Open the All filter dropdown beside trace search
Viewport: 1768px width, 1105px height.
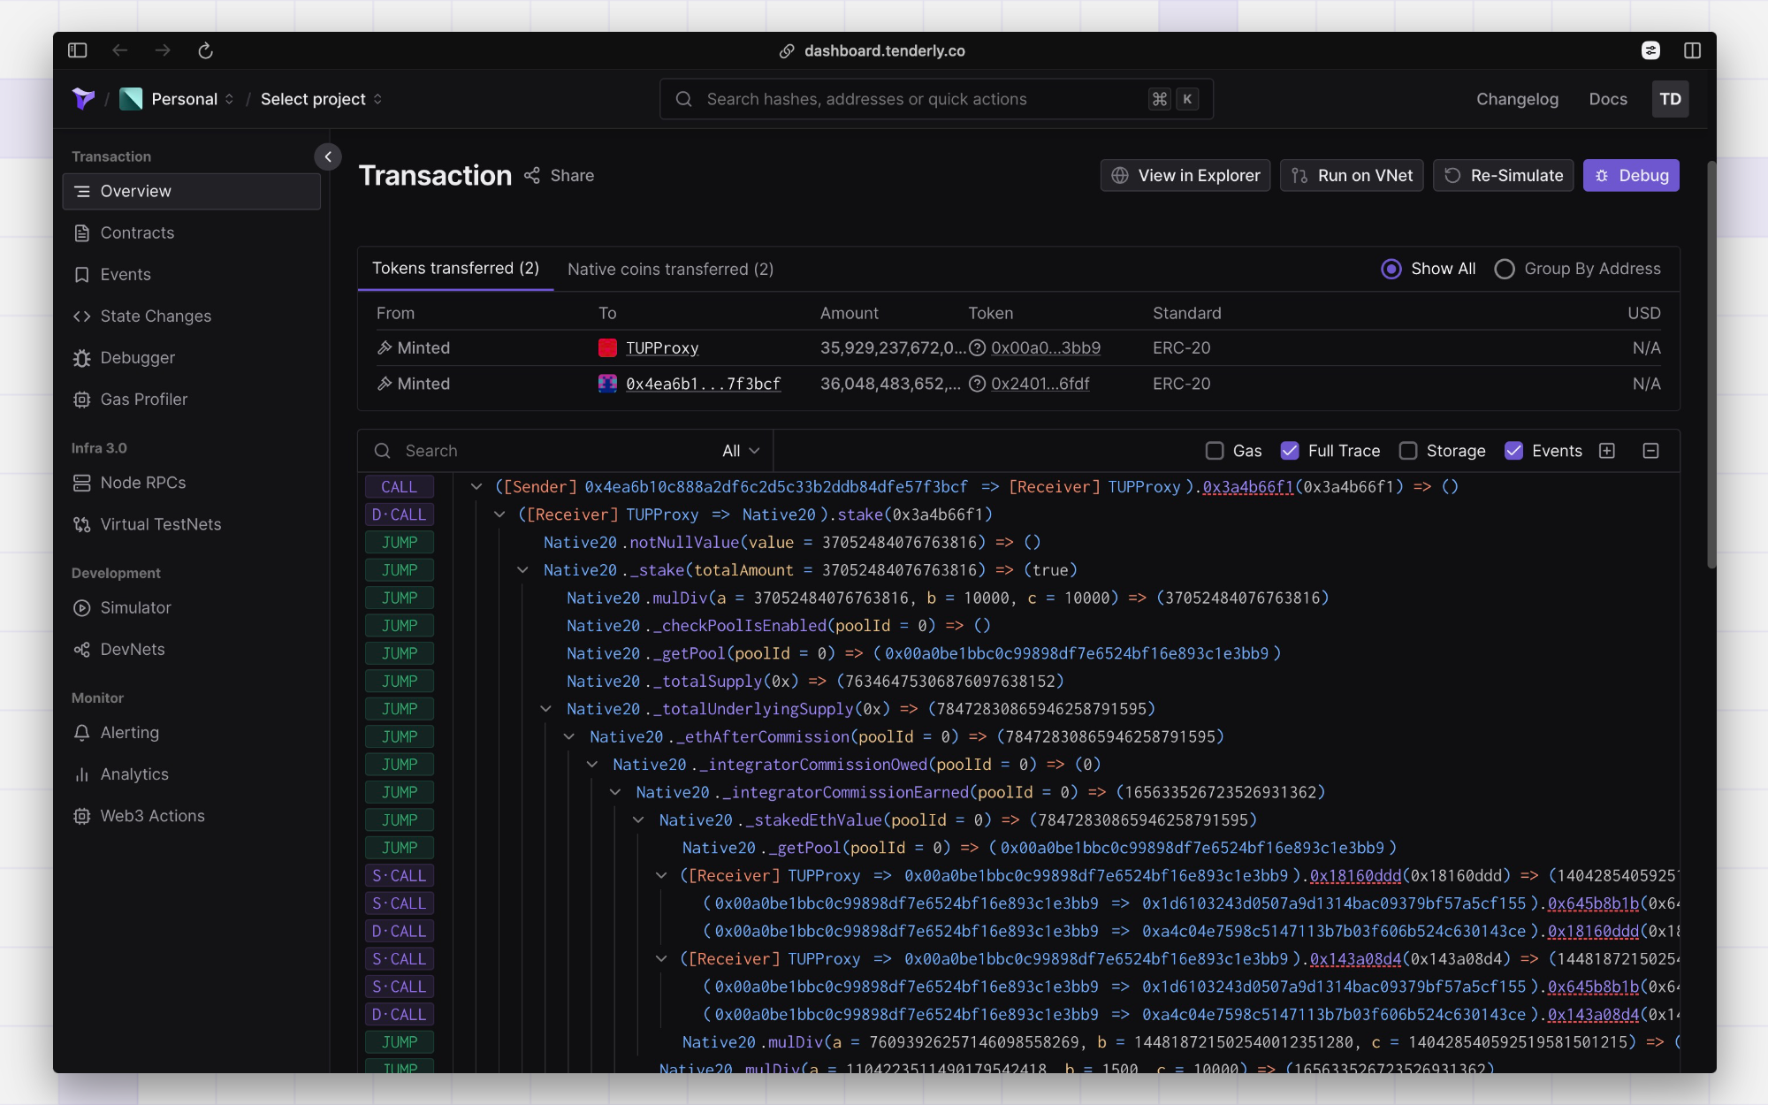pos(740,450)
